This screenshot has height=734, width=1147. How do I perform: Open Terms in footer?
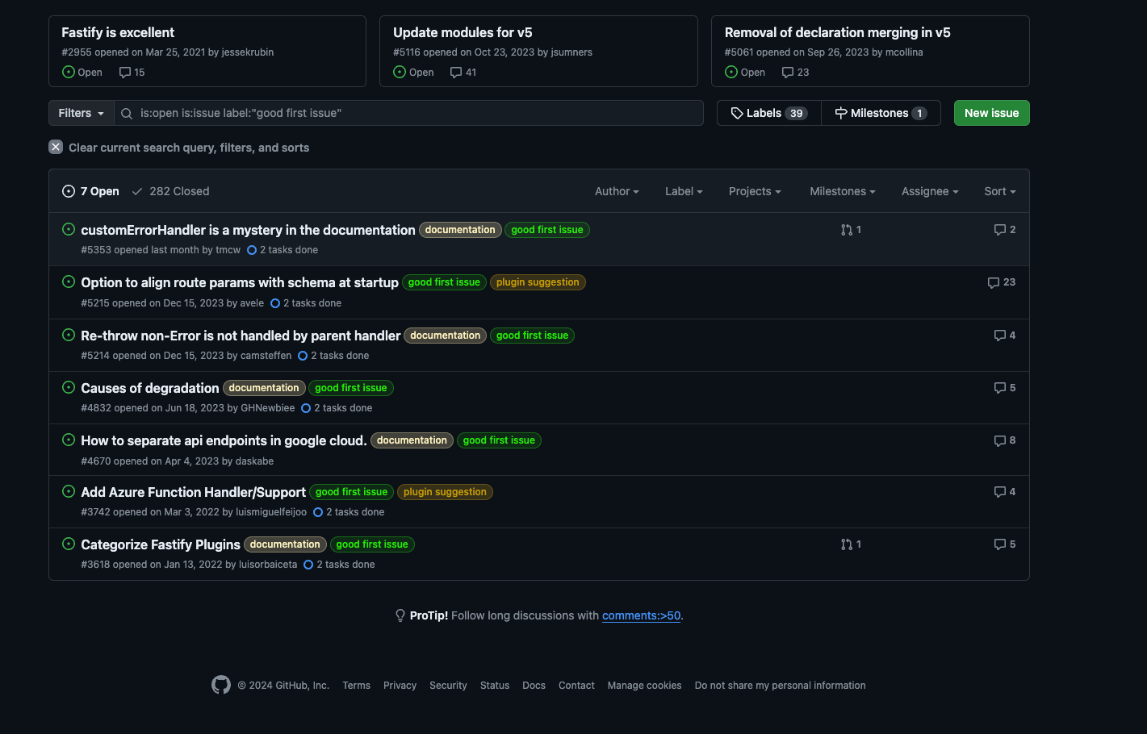click(x=356, y=686)
